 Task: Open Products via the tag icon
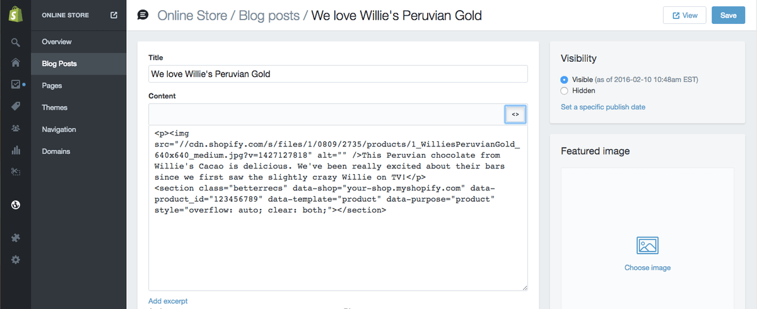(x=16, y=106)
